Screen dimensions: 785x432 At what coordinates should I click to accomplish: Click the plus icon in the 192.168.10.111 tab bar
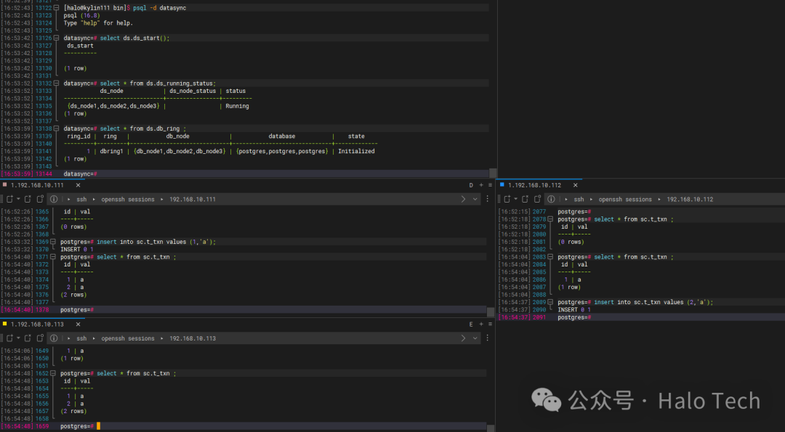[481, 185]
